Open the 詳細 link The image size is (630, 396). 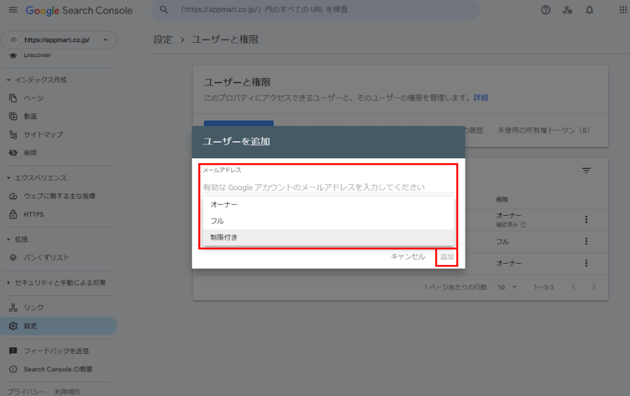pos(480,98)
